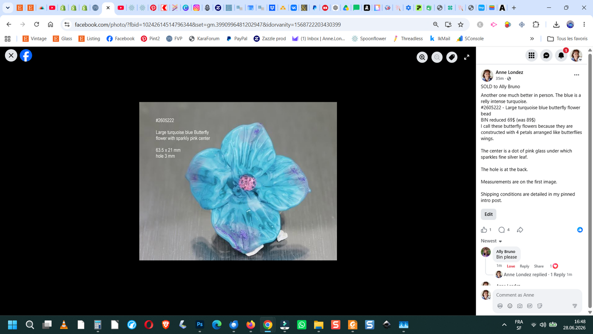Reload the Facebook page
Viewport: 593px width, 334px height.
tap(37, 25)
